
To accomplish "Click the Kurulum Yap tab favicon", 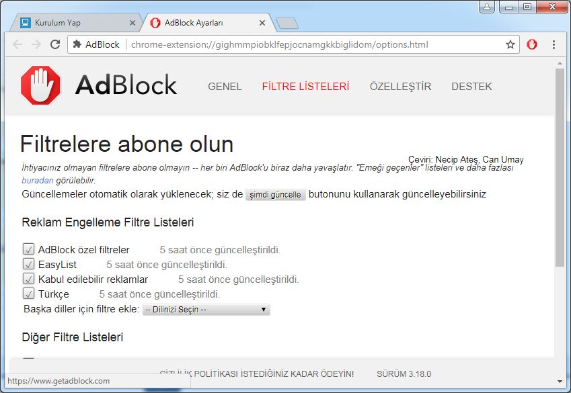I will coord(26,23).
